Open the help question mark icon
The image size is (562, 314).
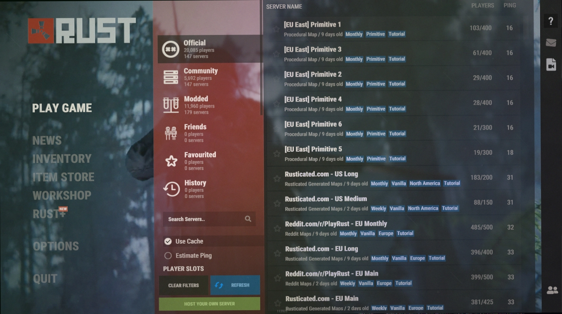tap(551, 21)
